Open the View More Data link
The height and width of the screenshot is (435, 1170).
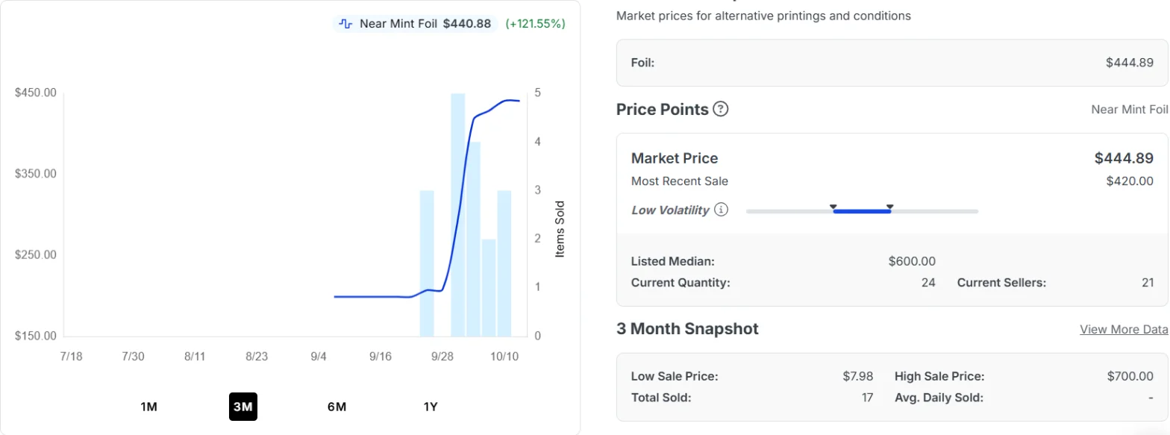(1124, 329)
